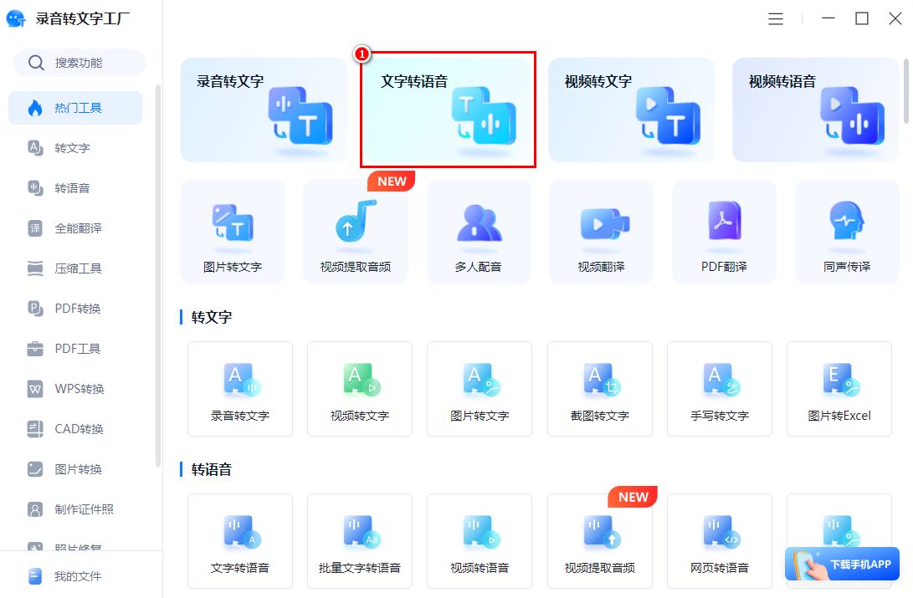The width and height of the screenshot is (913, 598).
Task: Launch 视频提取音频 tool in hot tools row
Action: (x=356, y=233)
